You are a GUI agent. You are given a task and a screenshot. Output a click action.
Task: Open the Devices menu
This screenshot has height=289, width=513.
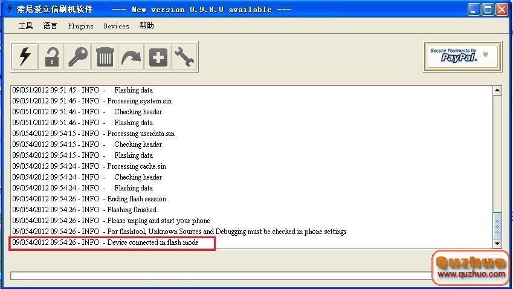tap(116, 26)
